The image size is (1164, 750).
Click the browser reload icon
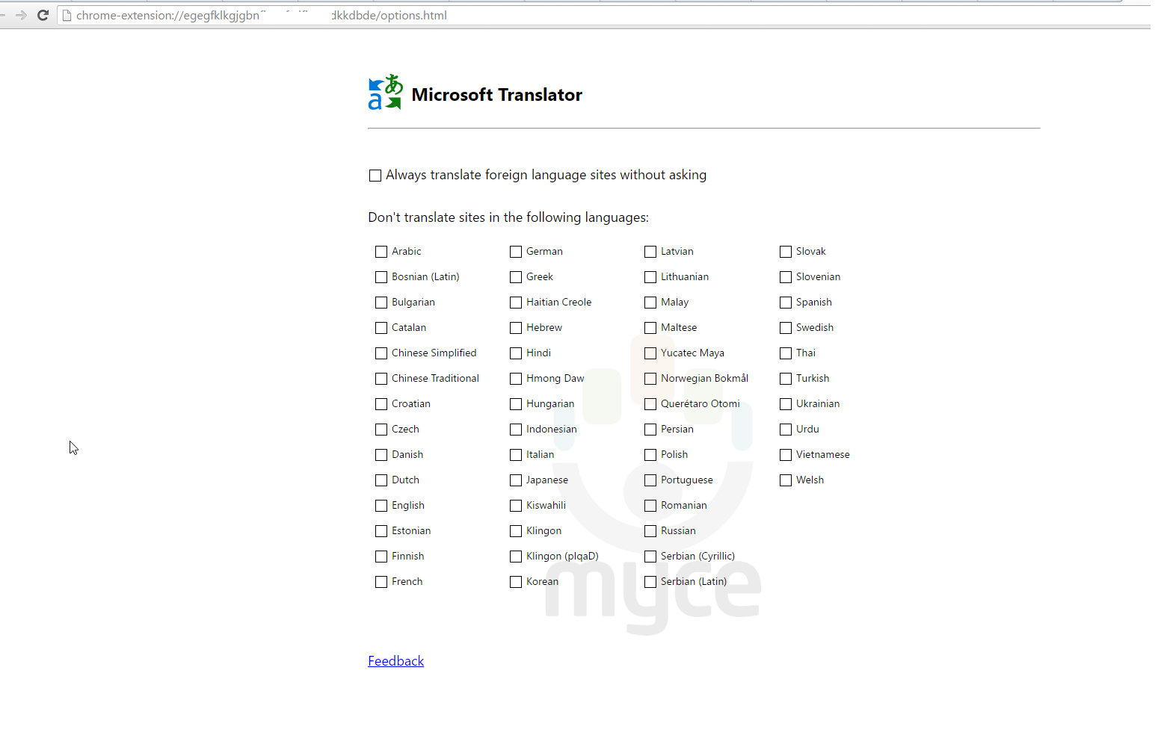(43, 15)
